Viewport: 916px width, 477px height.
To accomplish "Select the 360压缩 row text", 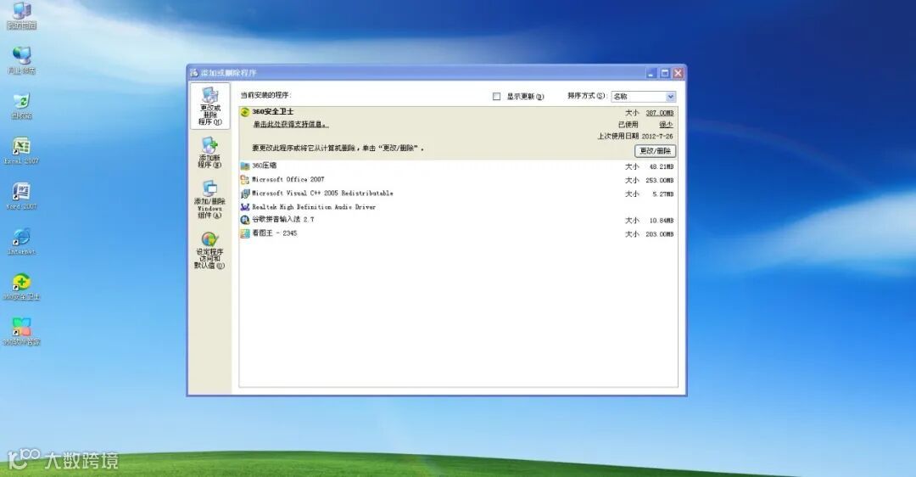I will tap(264, 166).
